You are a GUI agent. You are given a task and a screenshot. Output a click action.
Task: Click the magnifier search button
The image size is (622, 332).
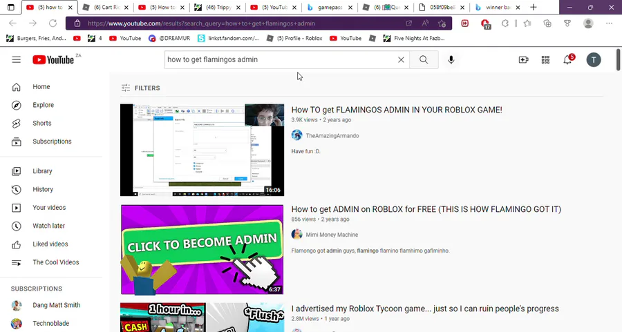coord(424,60)
